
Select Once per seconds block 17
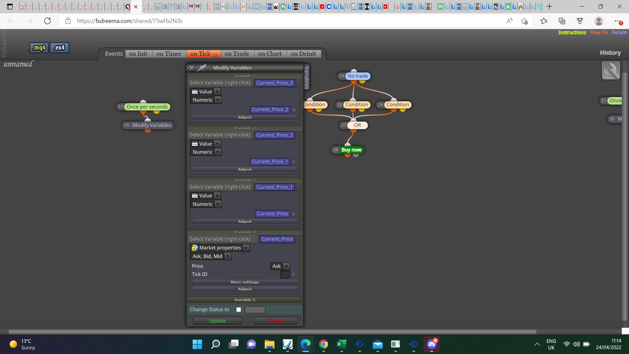pyautogui.click(x=147, y=107)
